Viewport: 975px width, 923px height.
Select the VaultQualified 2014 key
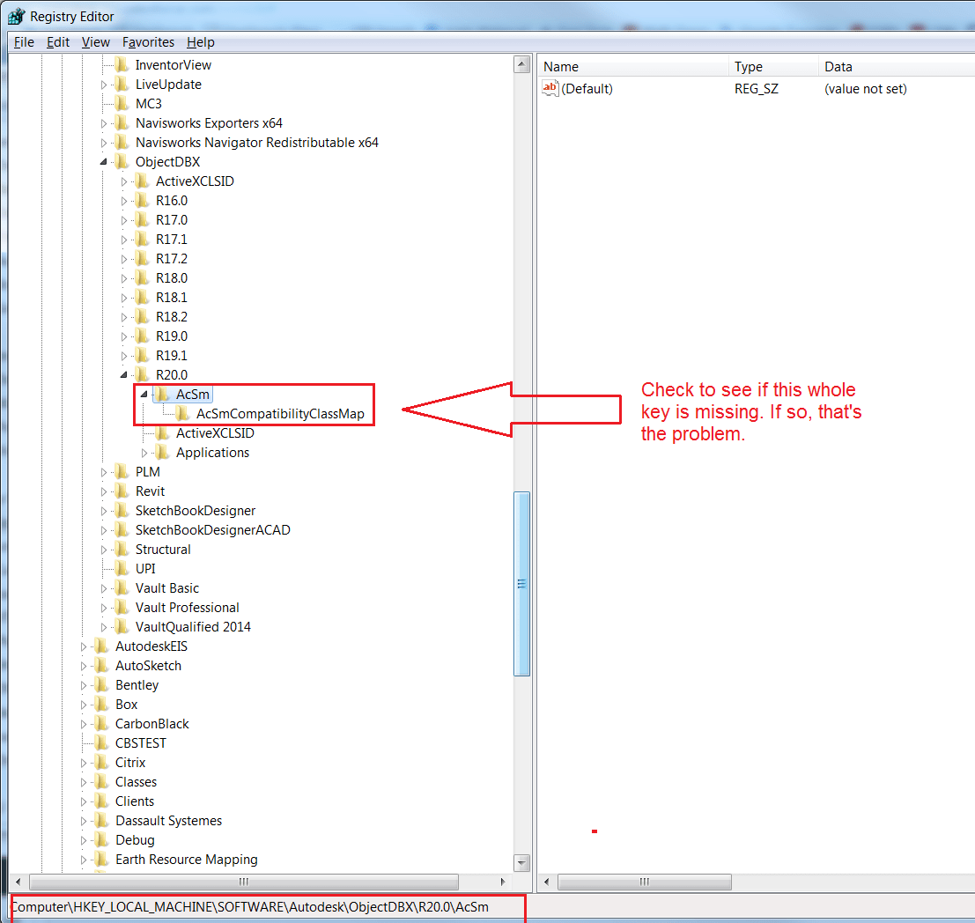[193, 627]
